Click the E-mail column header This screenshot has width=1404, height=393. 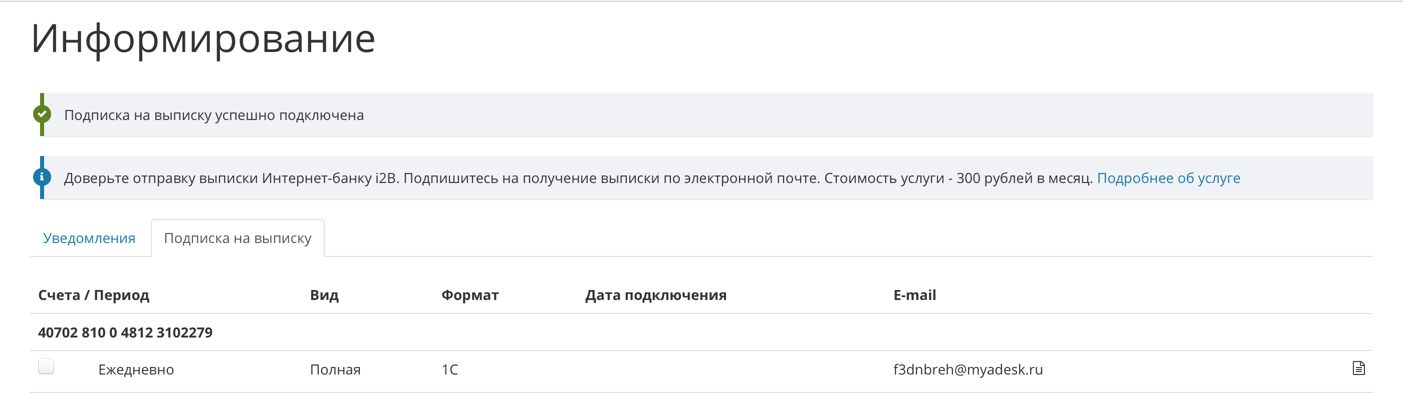pos(914,295)
